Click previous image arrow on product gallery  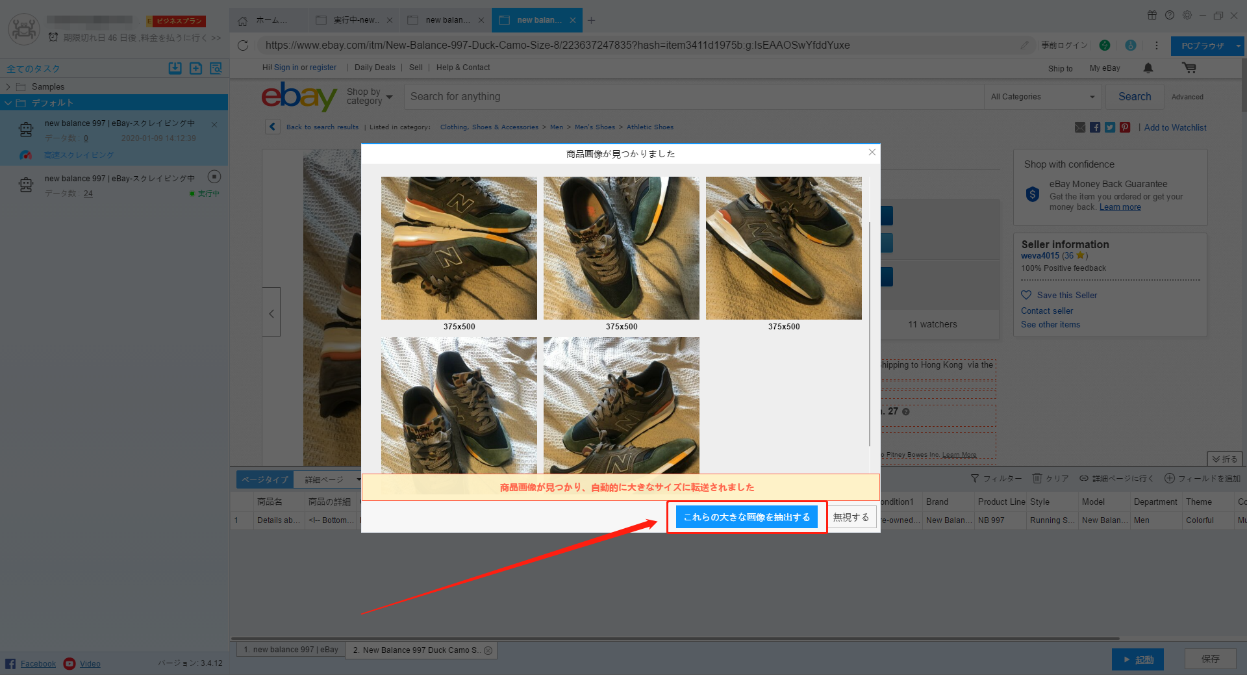271,312
